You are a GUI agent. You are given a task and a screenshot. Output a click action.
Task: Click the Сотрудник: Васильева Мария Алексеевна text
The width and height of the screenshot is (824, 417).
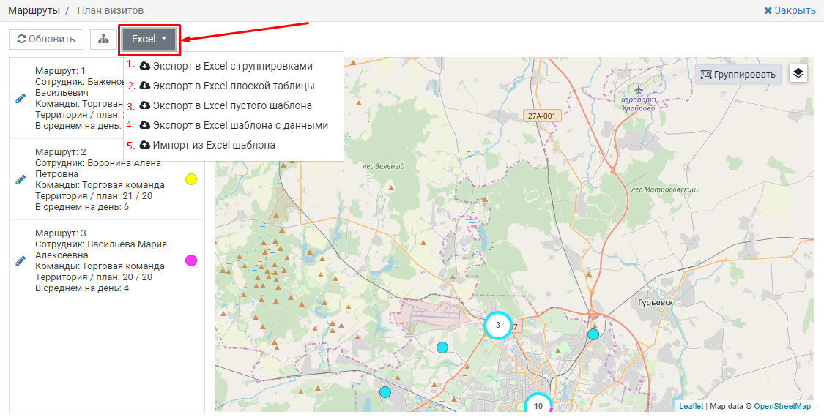point(101,249)
